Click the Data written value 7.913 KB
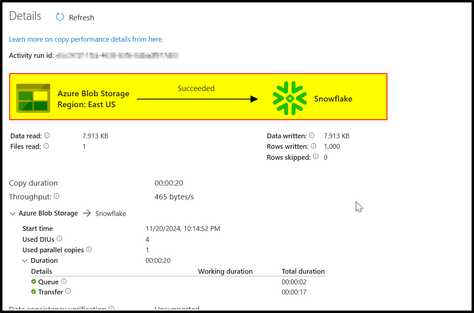This screenshot has height=313, width=474. [336, 136]
